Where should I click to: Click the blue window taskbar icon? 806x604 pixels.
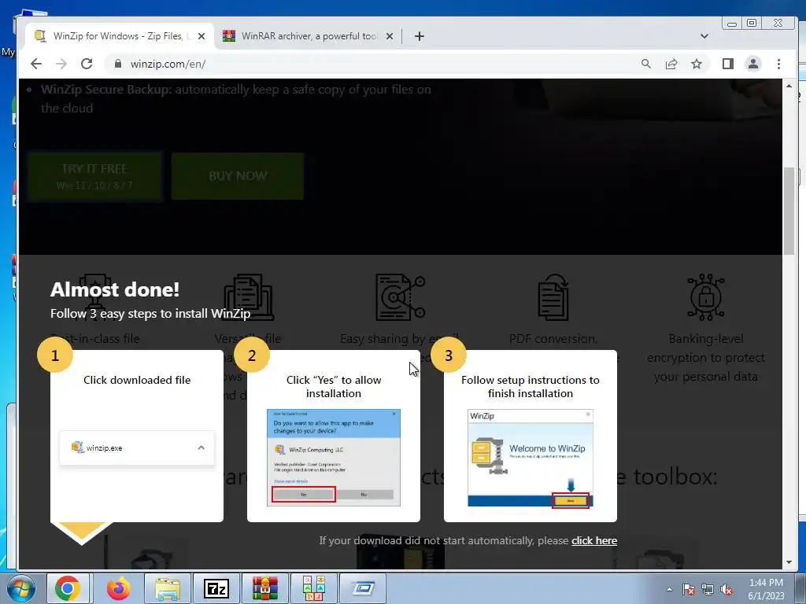(363, 588)
